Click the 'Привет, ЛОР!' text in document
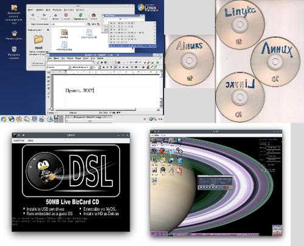Image resolution: width=304 pixels, height=246 pixels. point(80,91)
